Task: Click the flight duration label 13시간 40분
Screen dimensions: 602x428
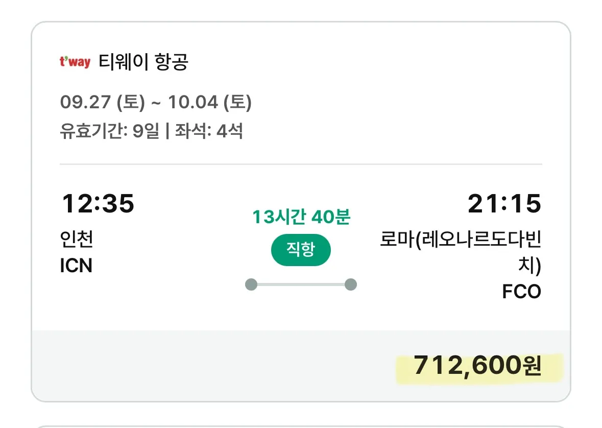Action: point(301,217)
